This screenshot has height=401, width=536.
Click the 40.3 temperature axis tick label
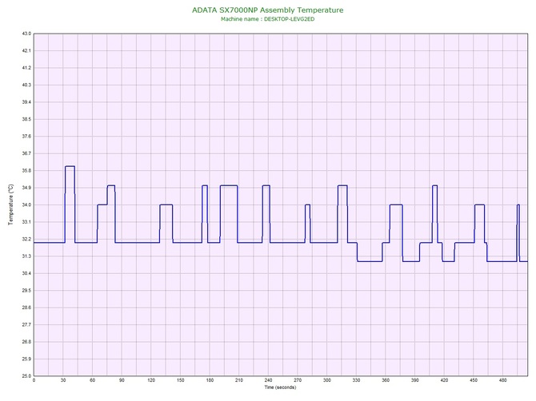pyautogui.click(x=26, y=85)
